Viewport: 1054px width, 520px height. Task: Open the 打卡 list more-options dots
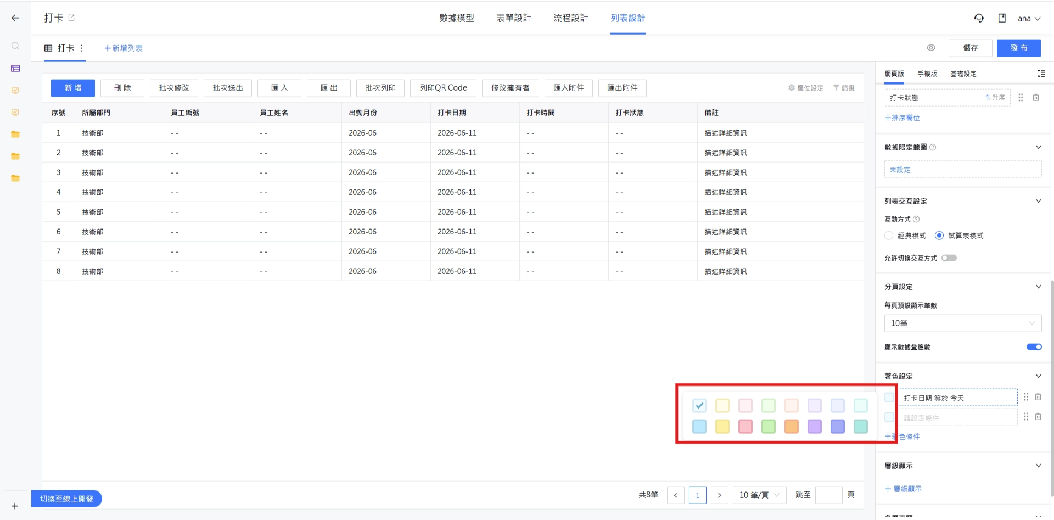click(81, 48)
